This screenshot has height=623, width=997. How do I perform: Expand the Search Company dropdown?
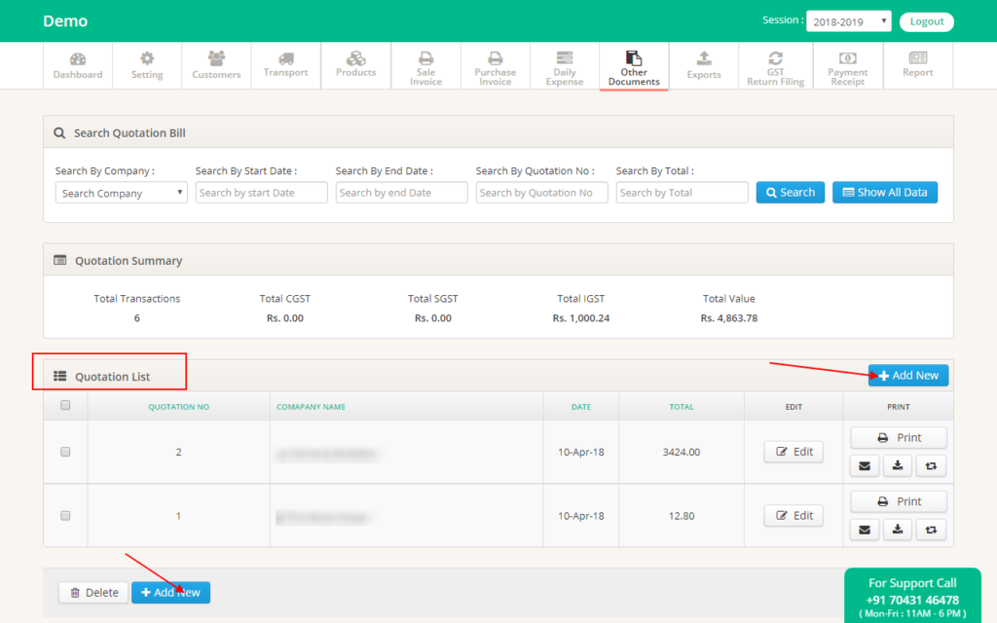pyautogui.click(x=121, y=192)
